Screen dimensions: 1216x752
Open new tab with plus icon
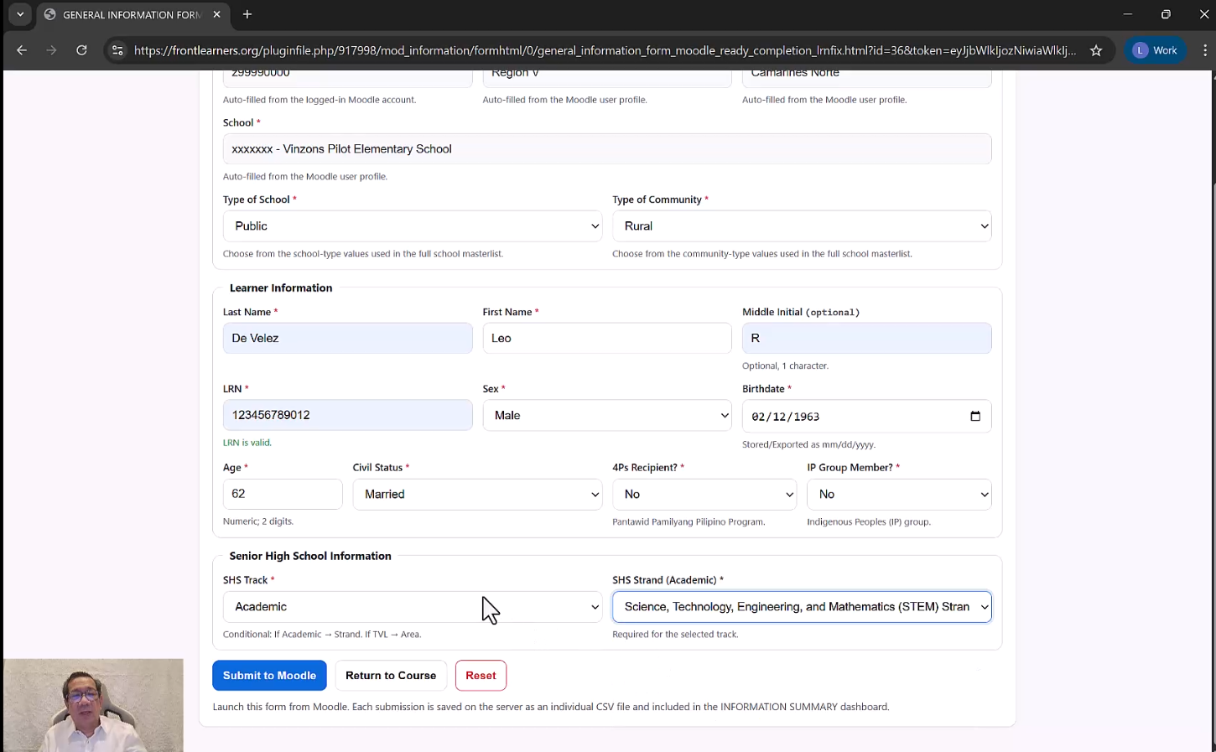pyautogui.click(x=247, y=14)
